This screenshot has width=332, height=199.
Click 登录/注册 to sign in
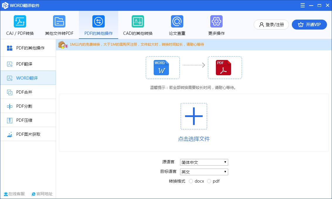(271, 25)
